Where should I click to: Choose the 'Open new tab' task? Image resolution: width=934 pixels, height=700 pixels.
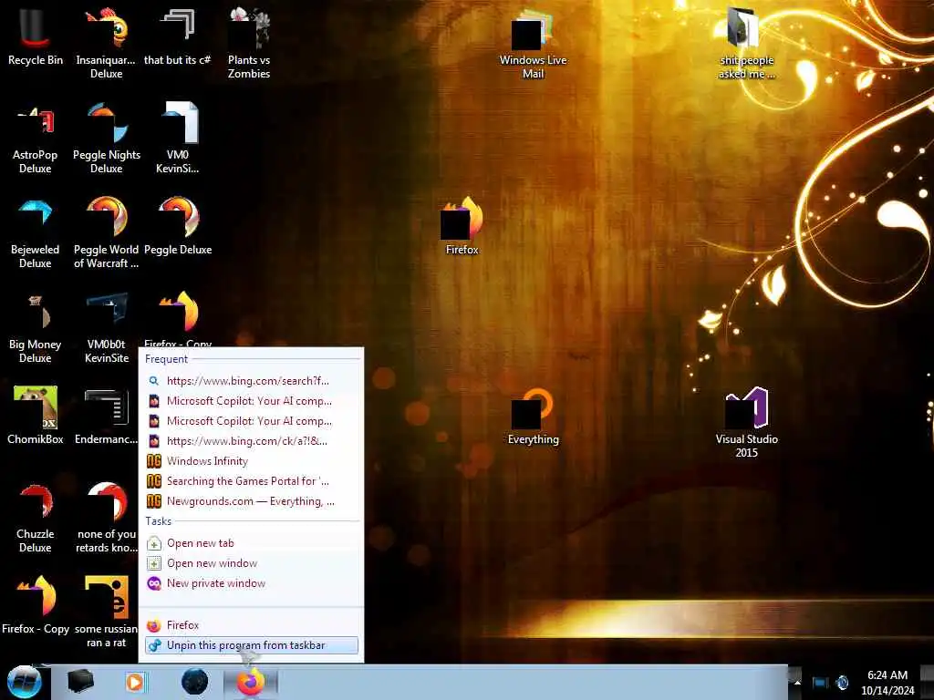pos(251,543)
